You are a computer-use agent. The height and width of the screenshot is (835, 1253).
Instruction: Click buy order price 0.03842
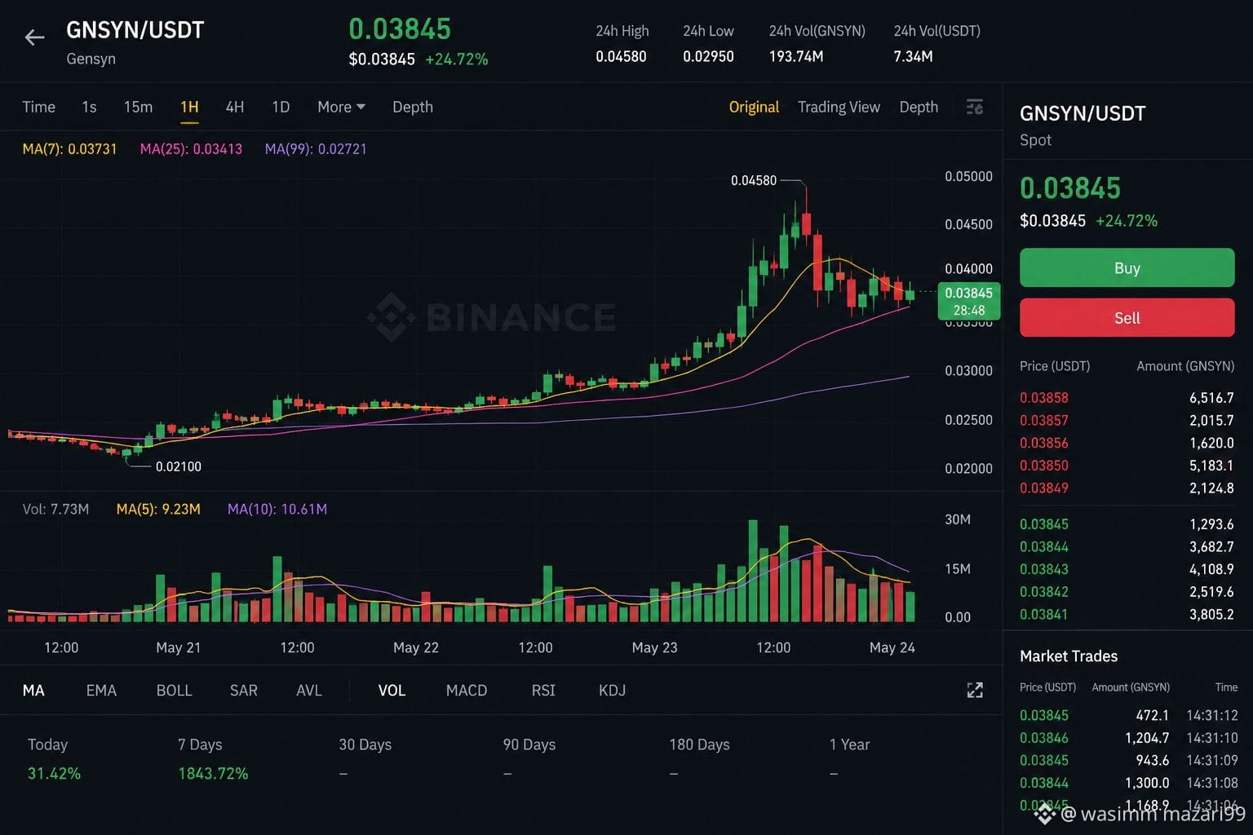pyautogui.click(x=1043, y=592)
